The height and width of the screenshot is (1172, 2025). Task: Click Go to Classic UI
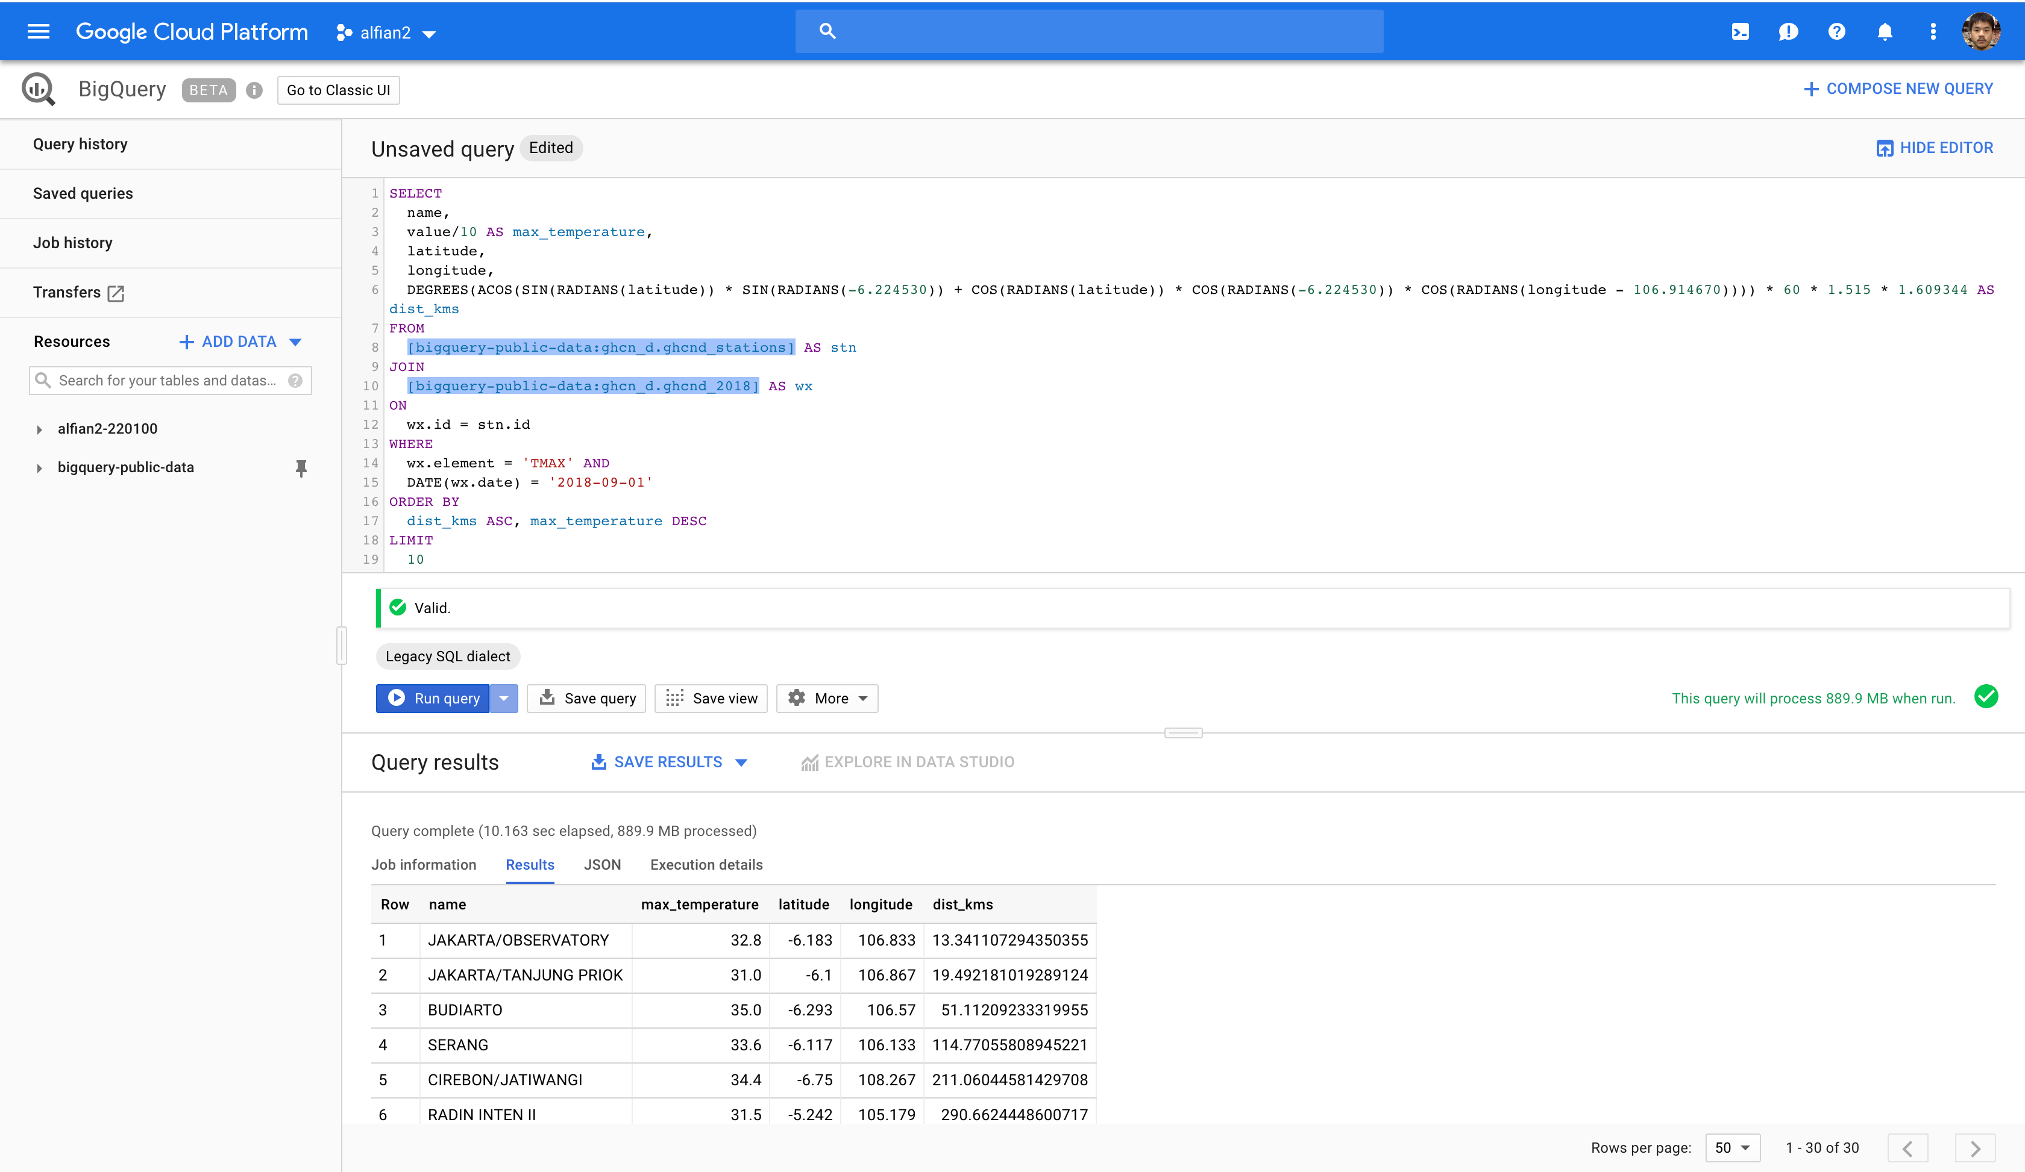click(x=337, y=90)
